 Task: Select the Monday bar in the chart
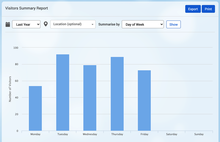pyautogui.click(x=35, y=108)
